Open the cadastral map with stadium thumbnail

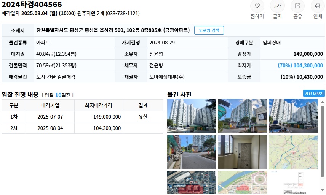pyautogui.click(x=242, y=182)
